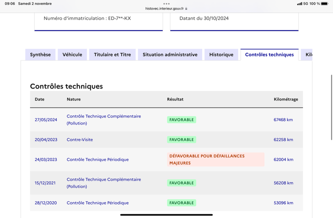Click the Contrôles techniques section heading
Viewport: 333px width, 218px height.
coord(66,86)
